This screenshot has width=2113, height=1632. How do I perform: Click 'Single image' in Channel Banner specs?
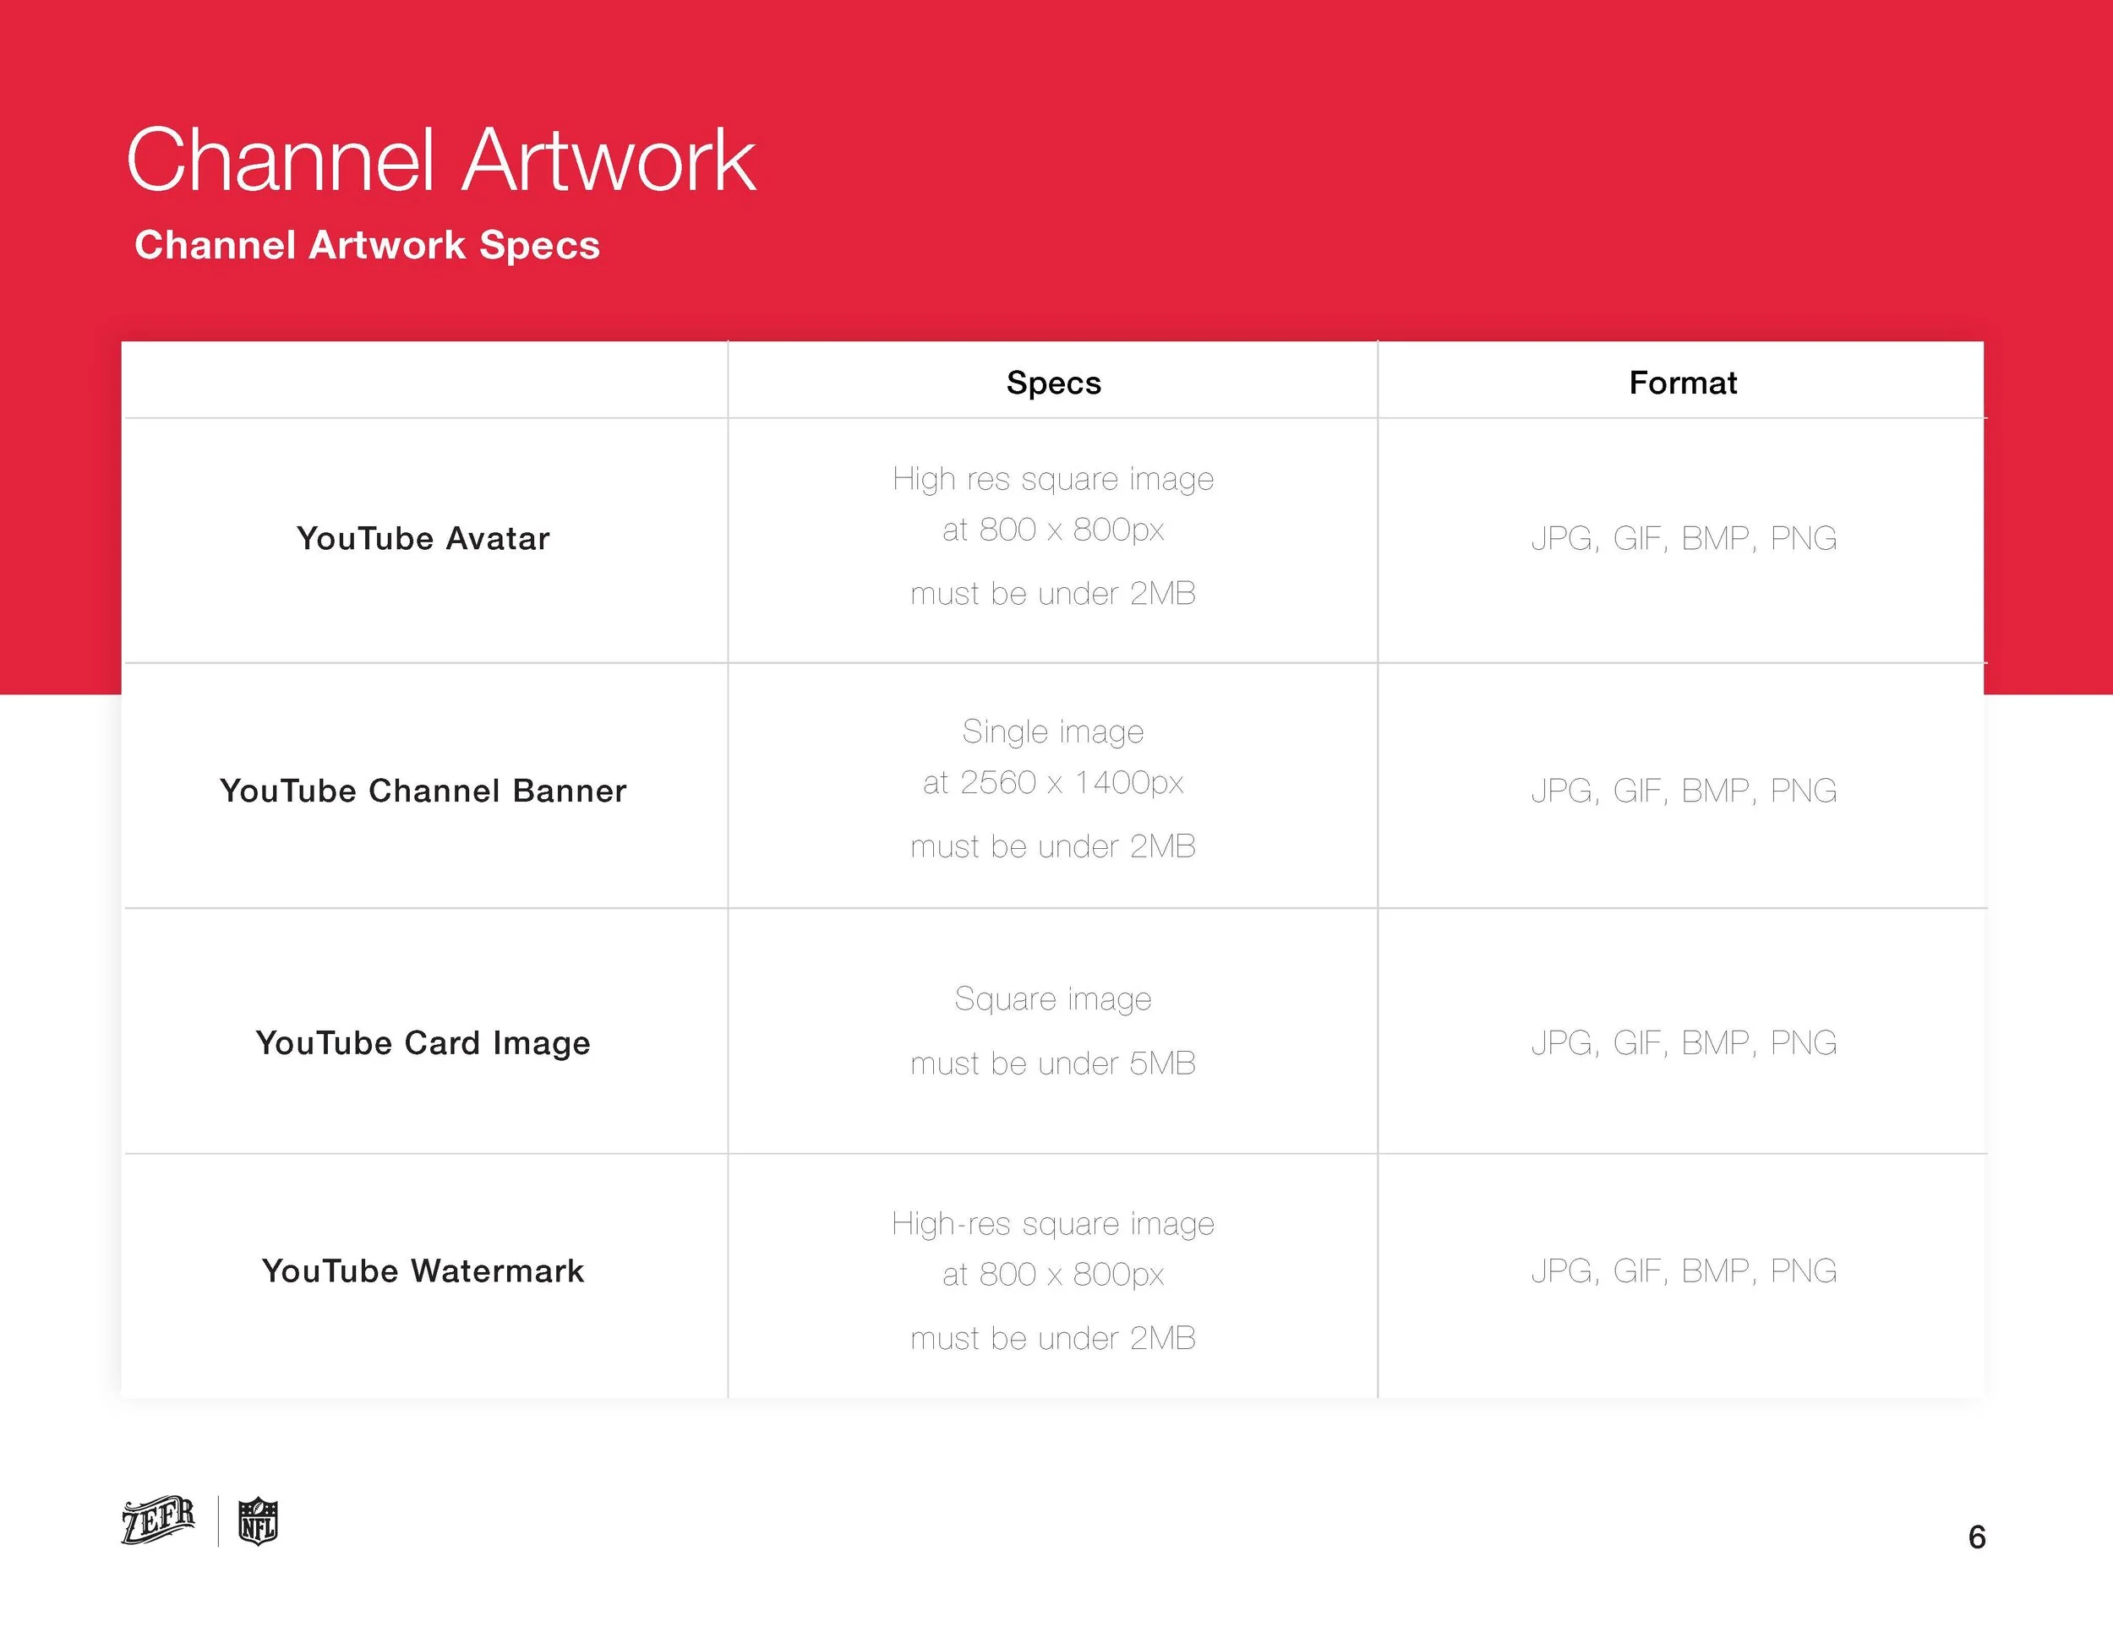[x=1054, y=732]
